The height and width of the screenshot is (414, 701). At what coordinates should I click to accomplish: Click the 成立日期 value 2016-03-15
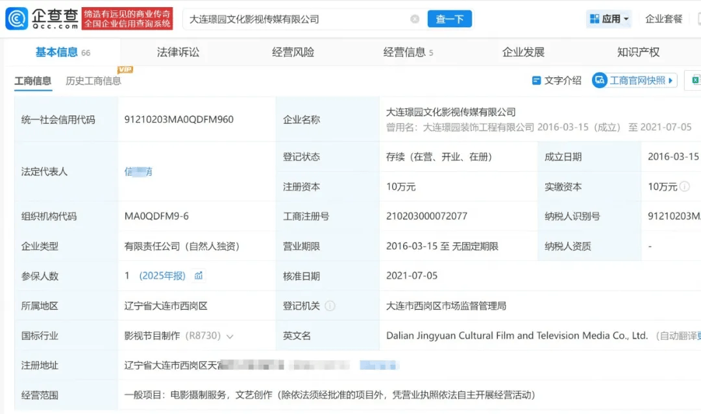[673, 157]
